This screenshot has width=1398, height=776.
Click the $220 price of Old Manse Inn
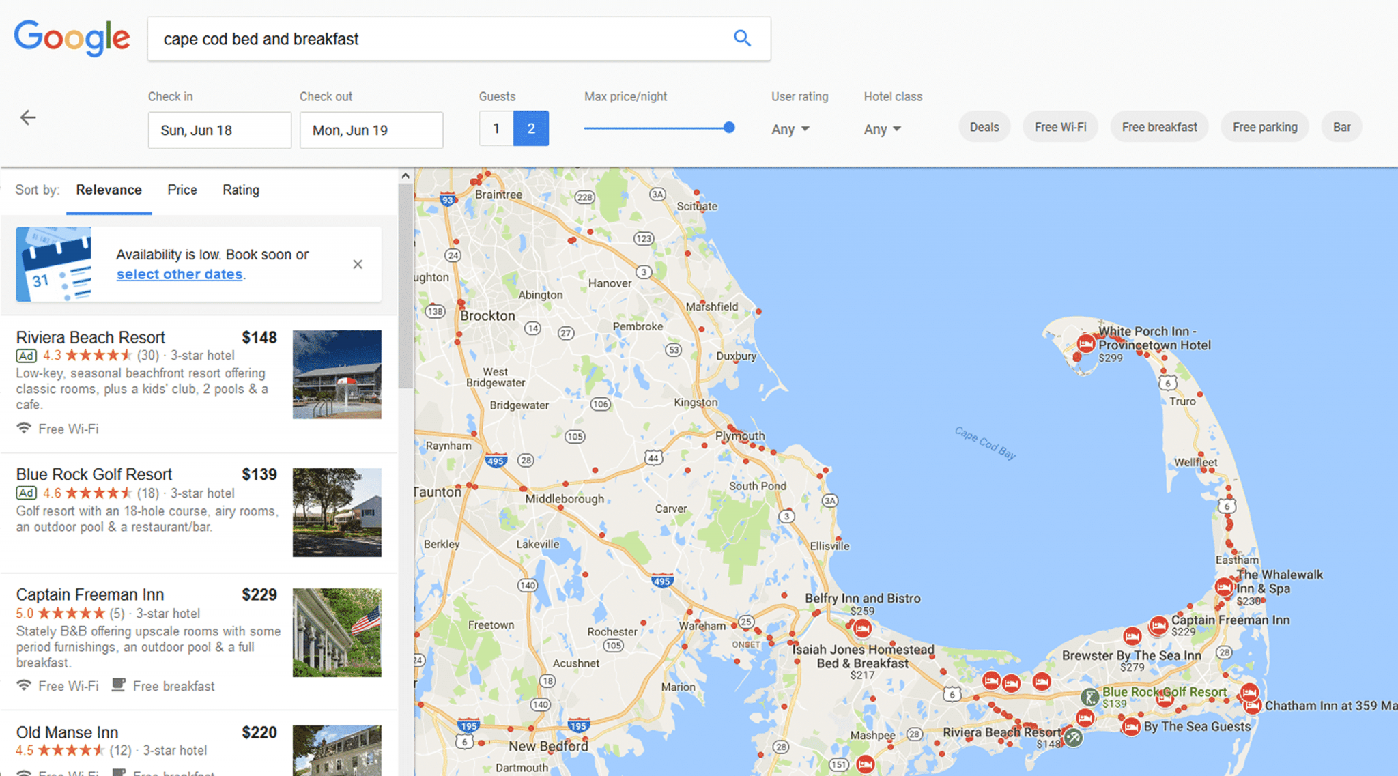coord(259,732)
